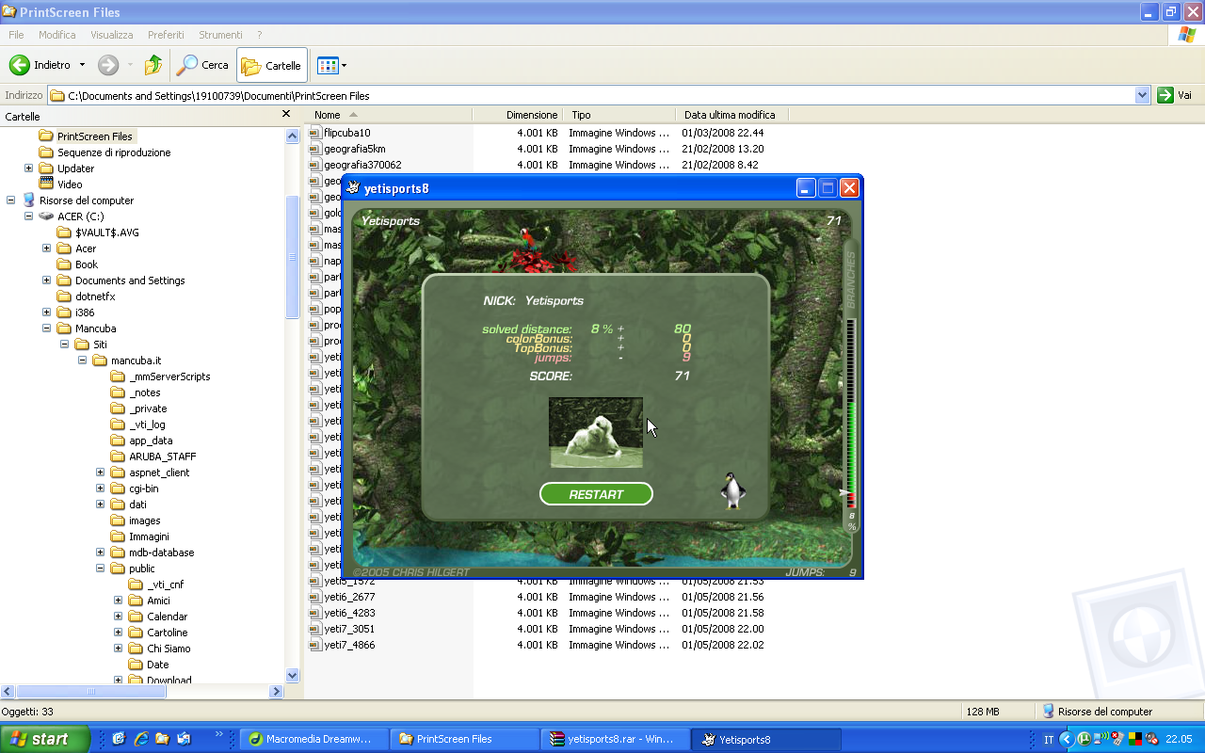Close the Cartelle side pane with X

[x=286, y=114]
